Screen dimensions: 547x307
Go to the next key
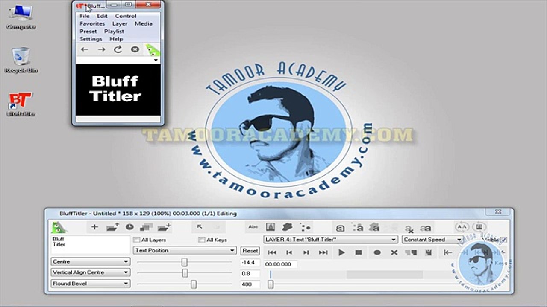[306, 252]
